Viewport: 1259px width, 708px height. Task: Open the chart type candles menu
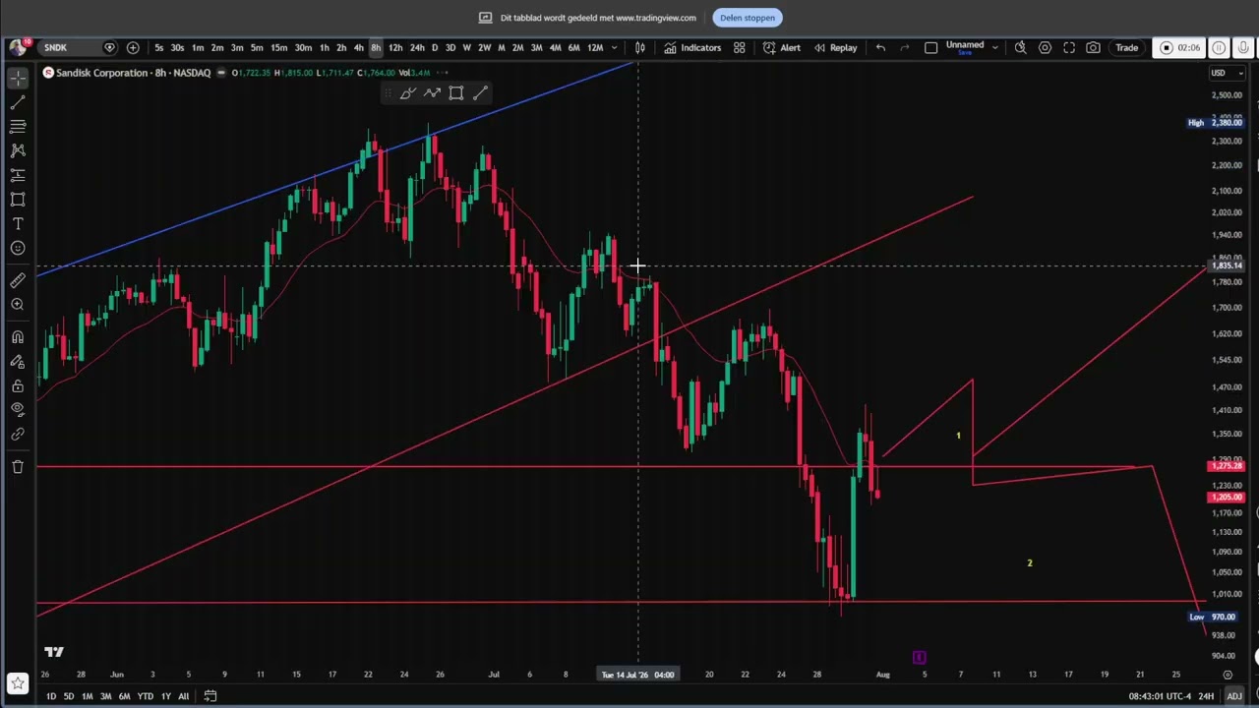[x=639, y=47]
